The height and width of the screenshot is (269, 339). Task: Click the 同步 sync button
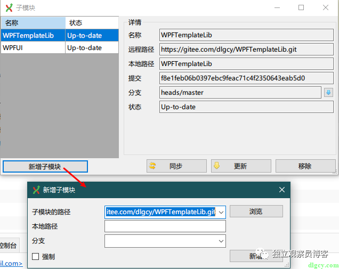pos(176,166)
